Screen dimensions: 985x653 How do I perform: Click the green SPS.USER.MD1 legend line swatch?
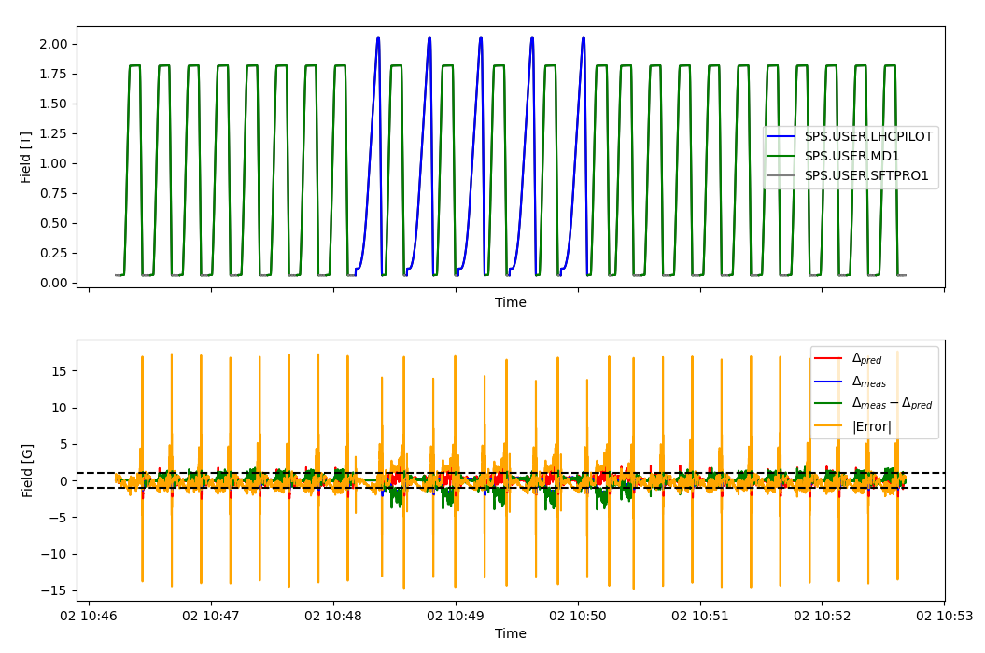click(x=782, y=156)
